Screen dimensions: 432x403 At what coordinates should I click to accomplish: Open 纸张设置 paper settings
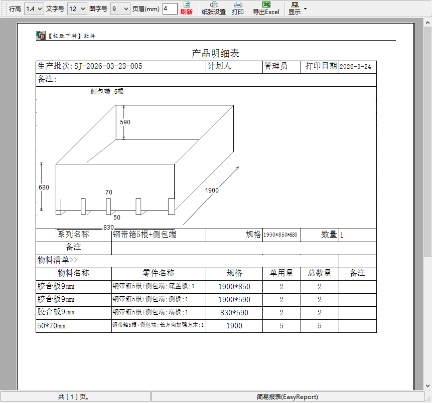214,5
